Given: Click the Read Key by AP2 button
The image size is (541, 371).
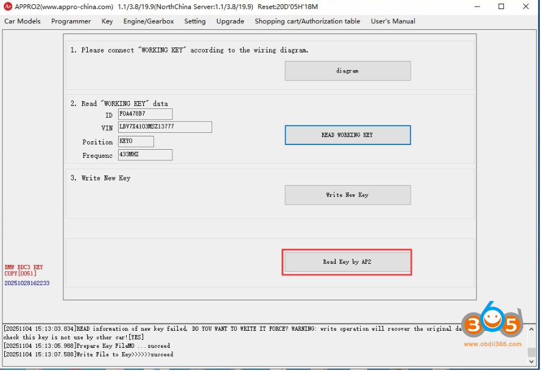Looking at the screenshot, I should point(347,262).
